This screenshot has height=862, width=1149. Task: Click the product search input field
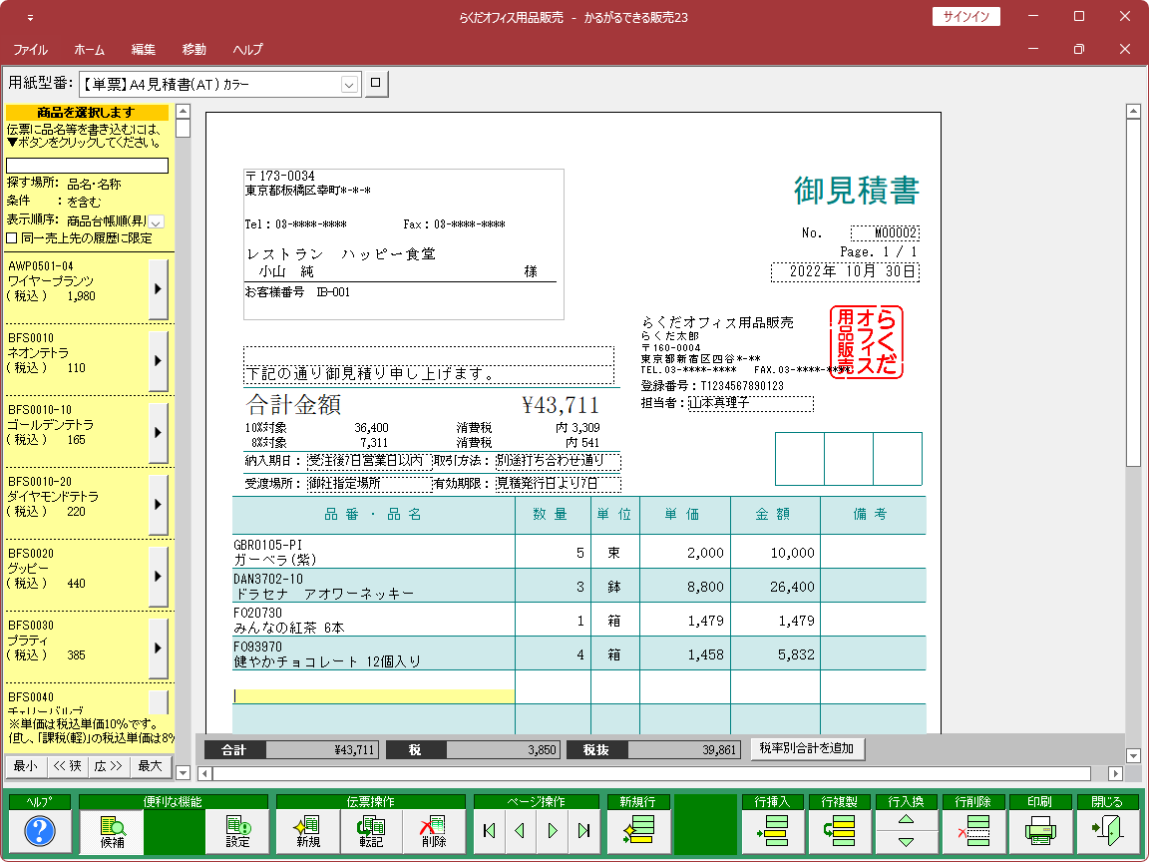87,166
